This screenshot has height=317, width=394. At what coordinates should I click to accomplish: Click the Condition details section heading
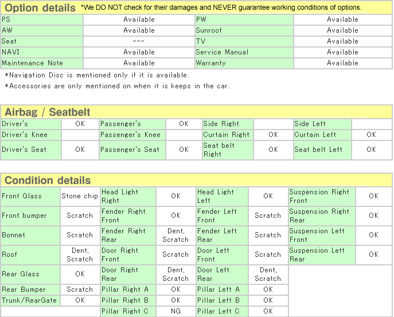click(48, 181)
